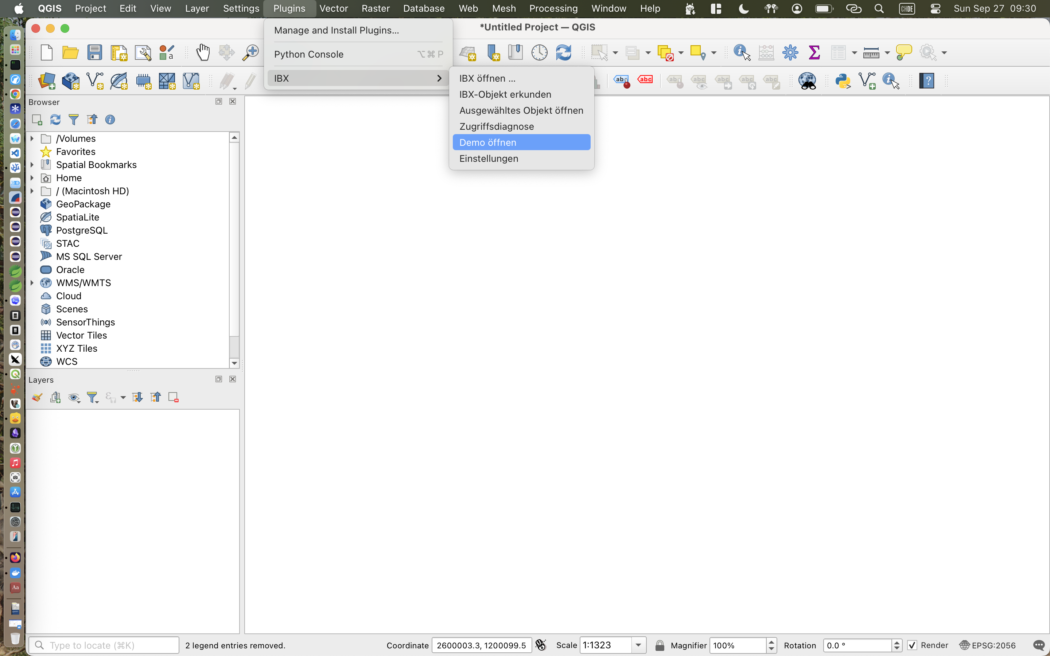This screenshot has height=656, width=1050.
Task: Toggle the scale lock icon
Action: [660, 645]
